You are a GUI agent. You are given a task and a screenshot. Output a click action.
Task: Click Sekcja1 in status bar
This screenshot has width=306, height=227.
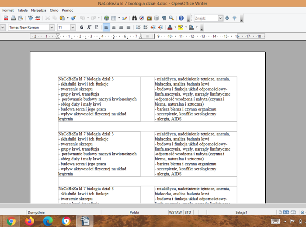[x=241, y=213]
